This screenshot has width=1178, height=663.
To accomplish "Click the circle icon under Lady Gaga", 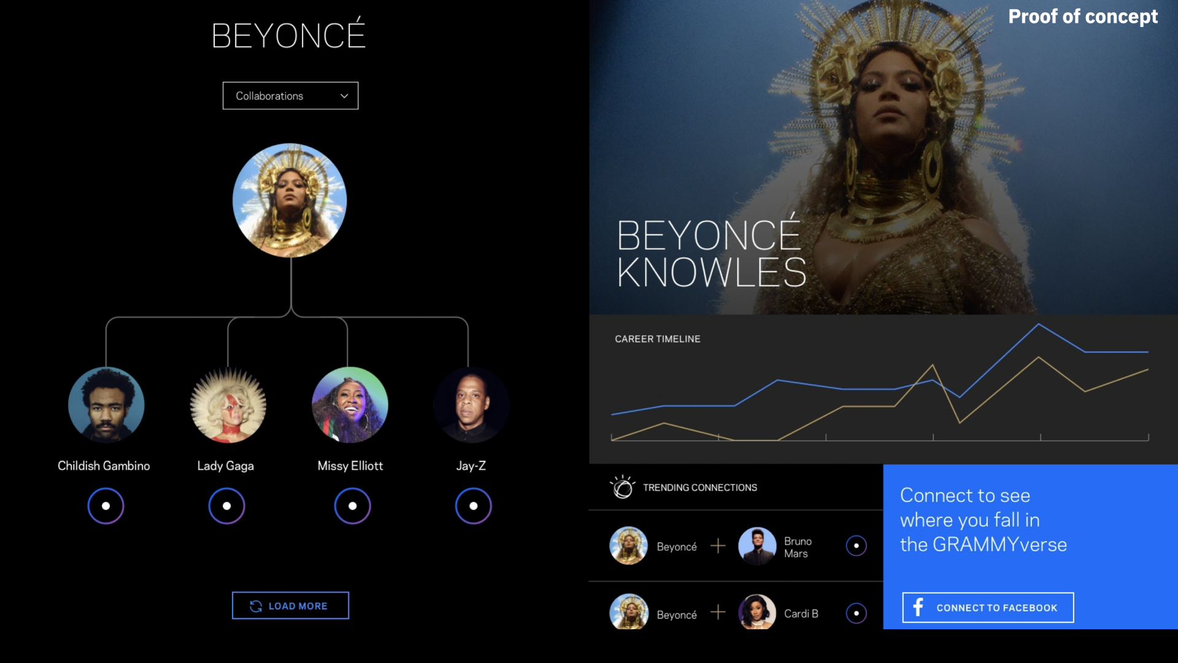I will pos(226,506).
